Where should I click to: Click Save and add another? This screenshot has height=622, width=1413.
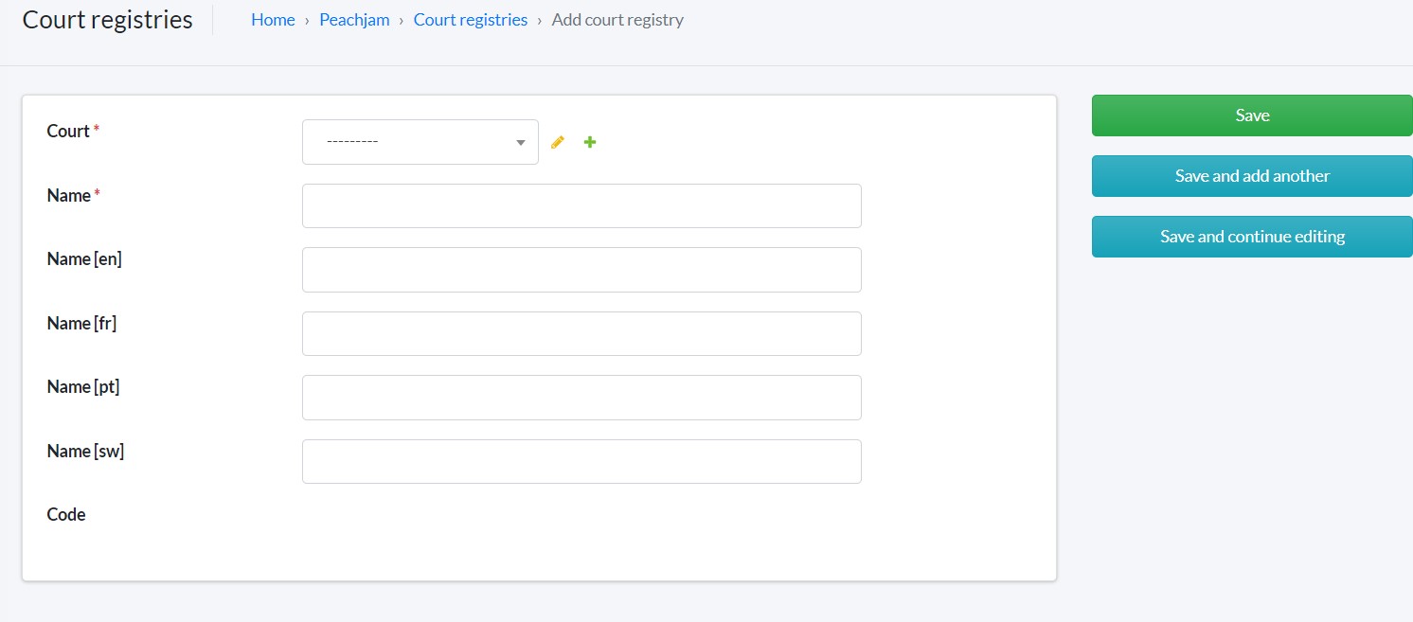(x=1251, y=176)
